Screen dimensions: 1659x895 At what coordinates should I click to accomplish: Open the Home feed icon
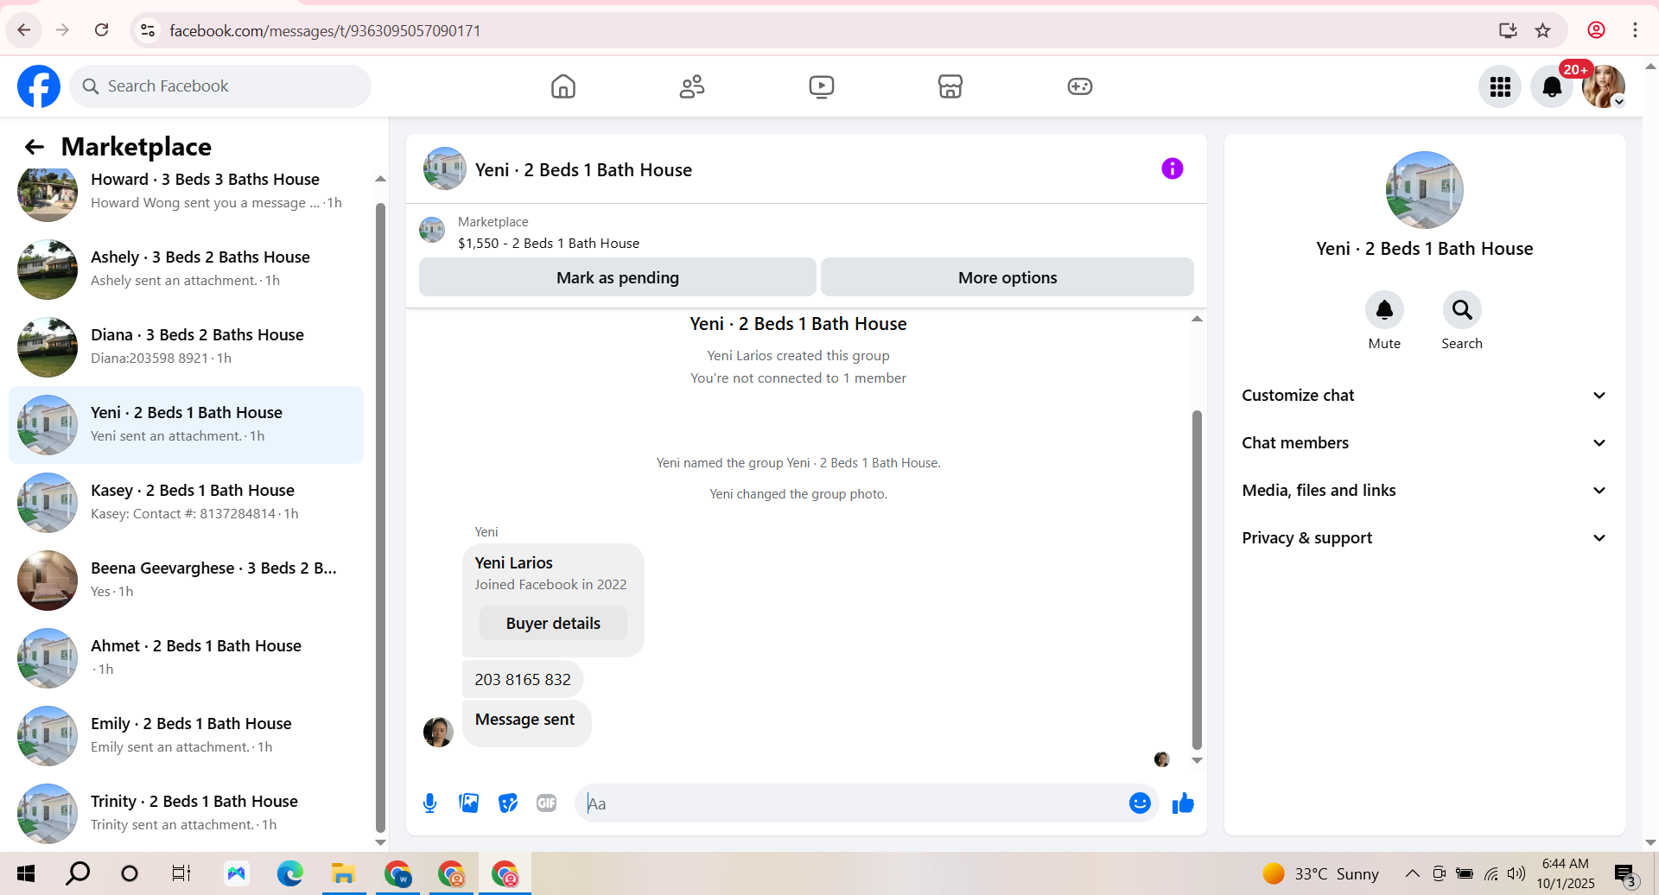pos(563,86)
